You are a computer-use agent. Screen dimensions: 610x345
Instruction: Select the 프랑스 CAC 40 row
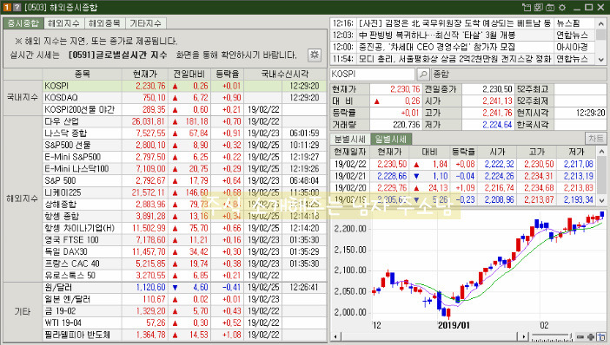pos(184,264)
